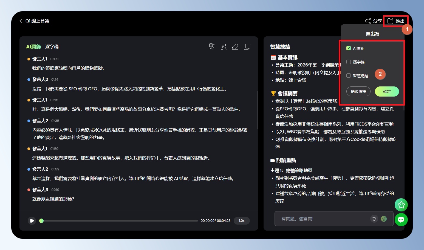The width and height of the screenshot is (424, 250).
Task: Click the green star floating button
Action: 401,205
